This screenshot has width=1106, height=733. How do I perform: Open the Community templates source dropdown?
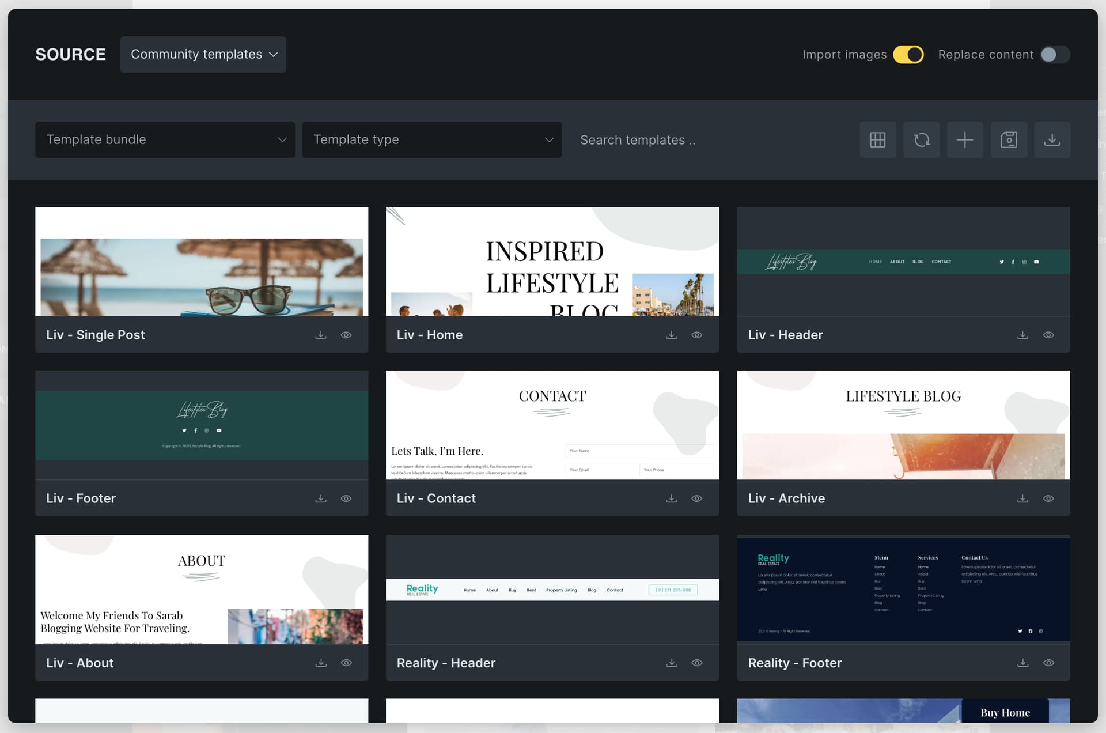tap(203, 54)
